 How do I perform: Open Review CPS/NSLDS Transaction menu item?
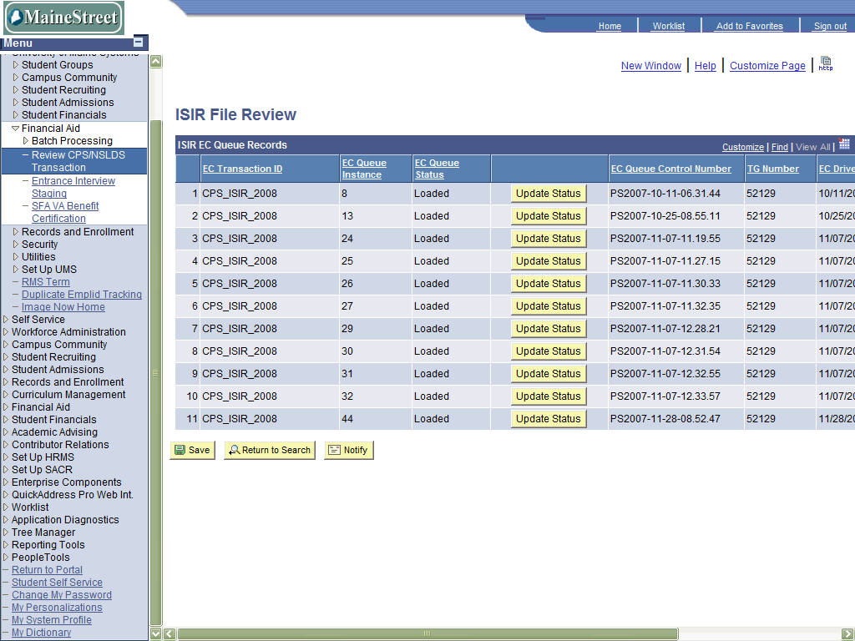(78, 161)
